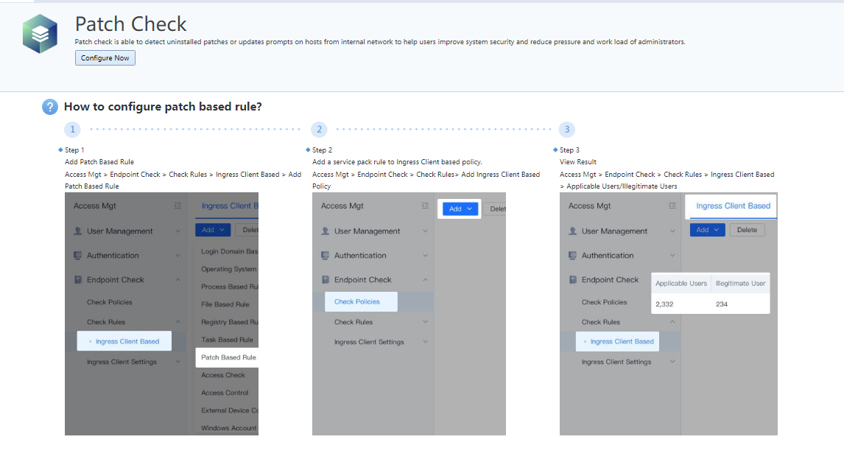844x459 pixels.
Task: Expand Ingress Client Settings chevron in Step 3 image
Action: coord(672,362)
